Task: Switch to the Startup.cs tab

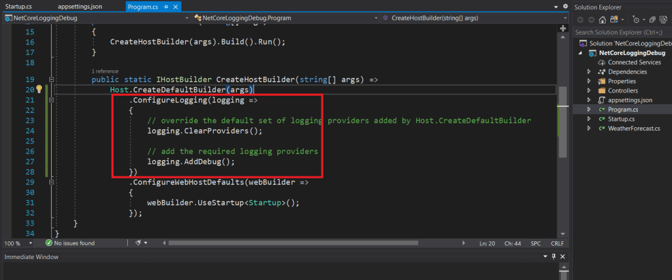Action: [x=19, y=6]
